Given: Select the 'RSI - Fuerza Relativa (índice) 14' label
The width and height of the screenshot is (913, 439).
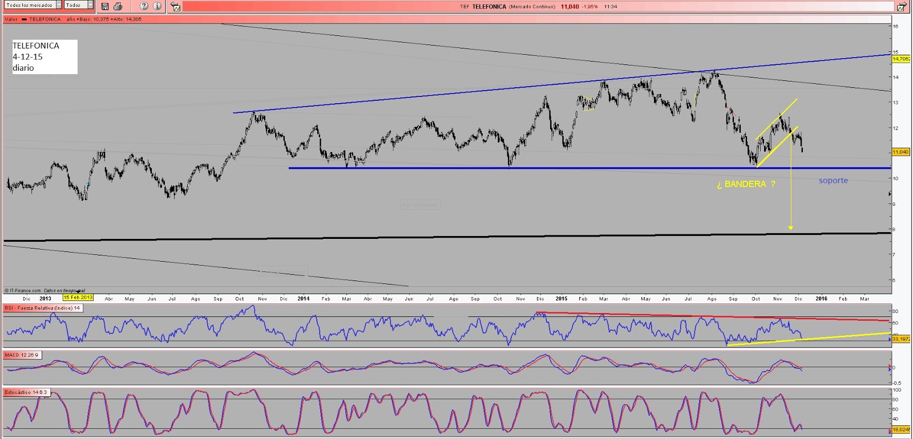Looking at the screenshot, I should [43, 308].
